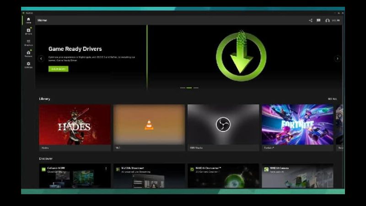Advance banner with right arrow
Image resolution: width=366 pixels, height=206 pixels.
pyautogui.click(x=337, y=59)
